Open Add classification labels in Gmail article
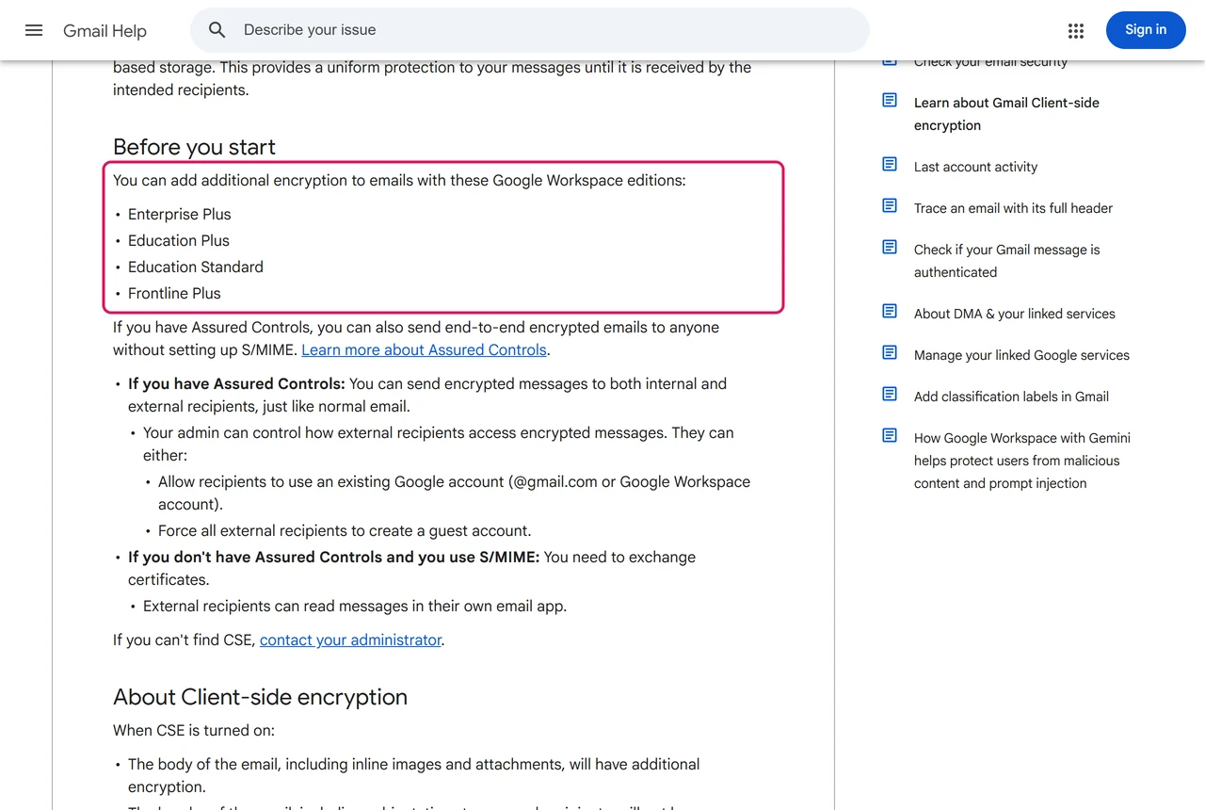The height and width of the screenshot is (810, 1205). tap(1011, 397)
